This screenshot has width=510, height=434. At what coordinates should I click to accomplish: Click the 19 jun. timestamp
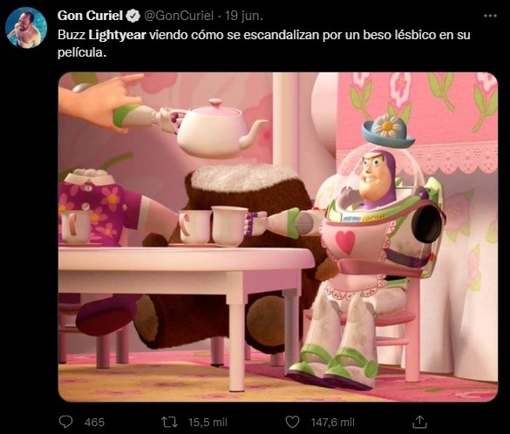(243, 16)
